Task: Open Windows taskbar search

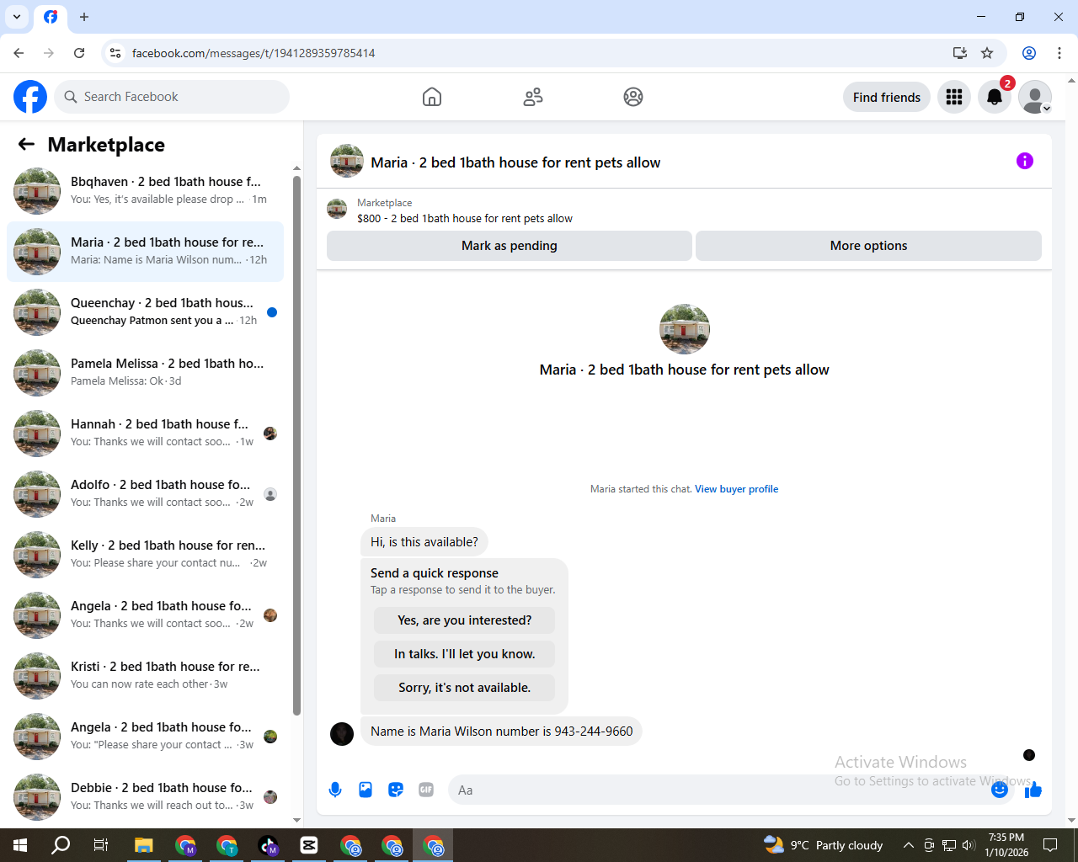Action: (61, 845)
